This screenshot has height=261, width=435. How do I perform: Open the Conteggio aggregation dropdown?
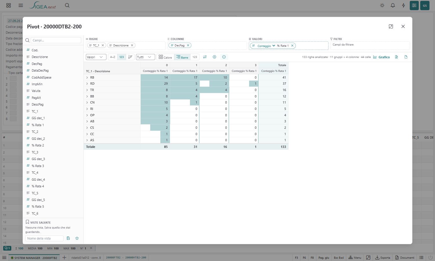266,46
